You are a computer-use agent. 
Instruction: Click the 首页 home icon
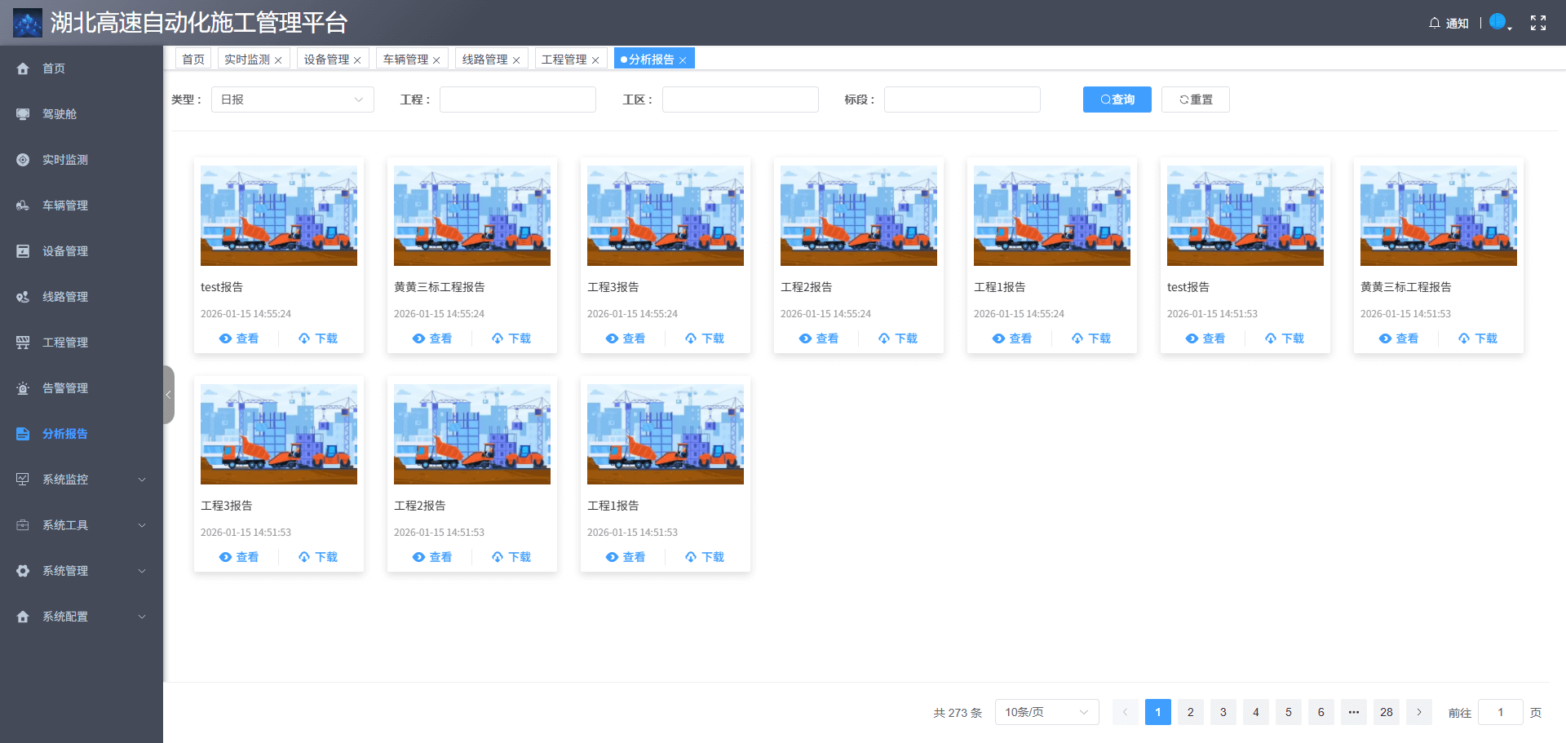point(22,69)
